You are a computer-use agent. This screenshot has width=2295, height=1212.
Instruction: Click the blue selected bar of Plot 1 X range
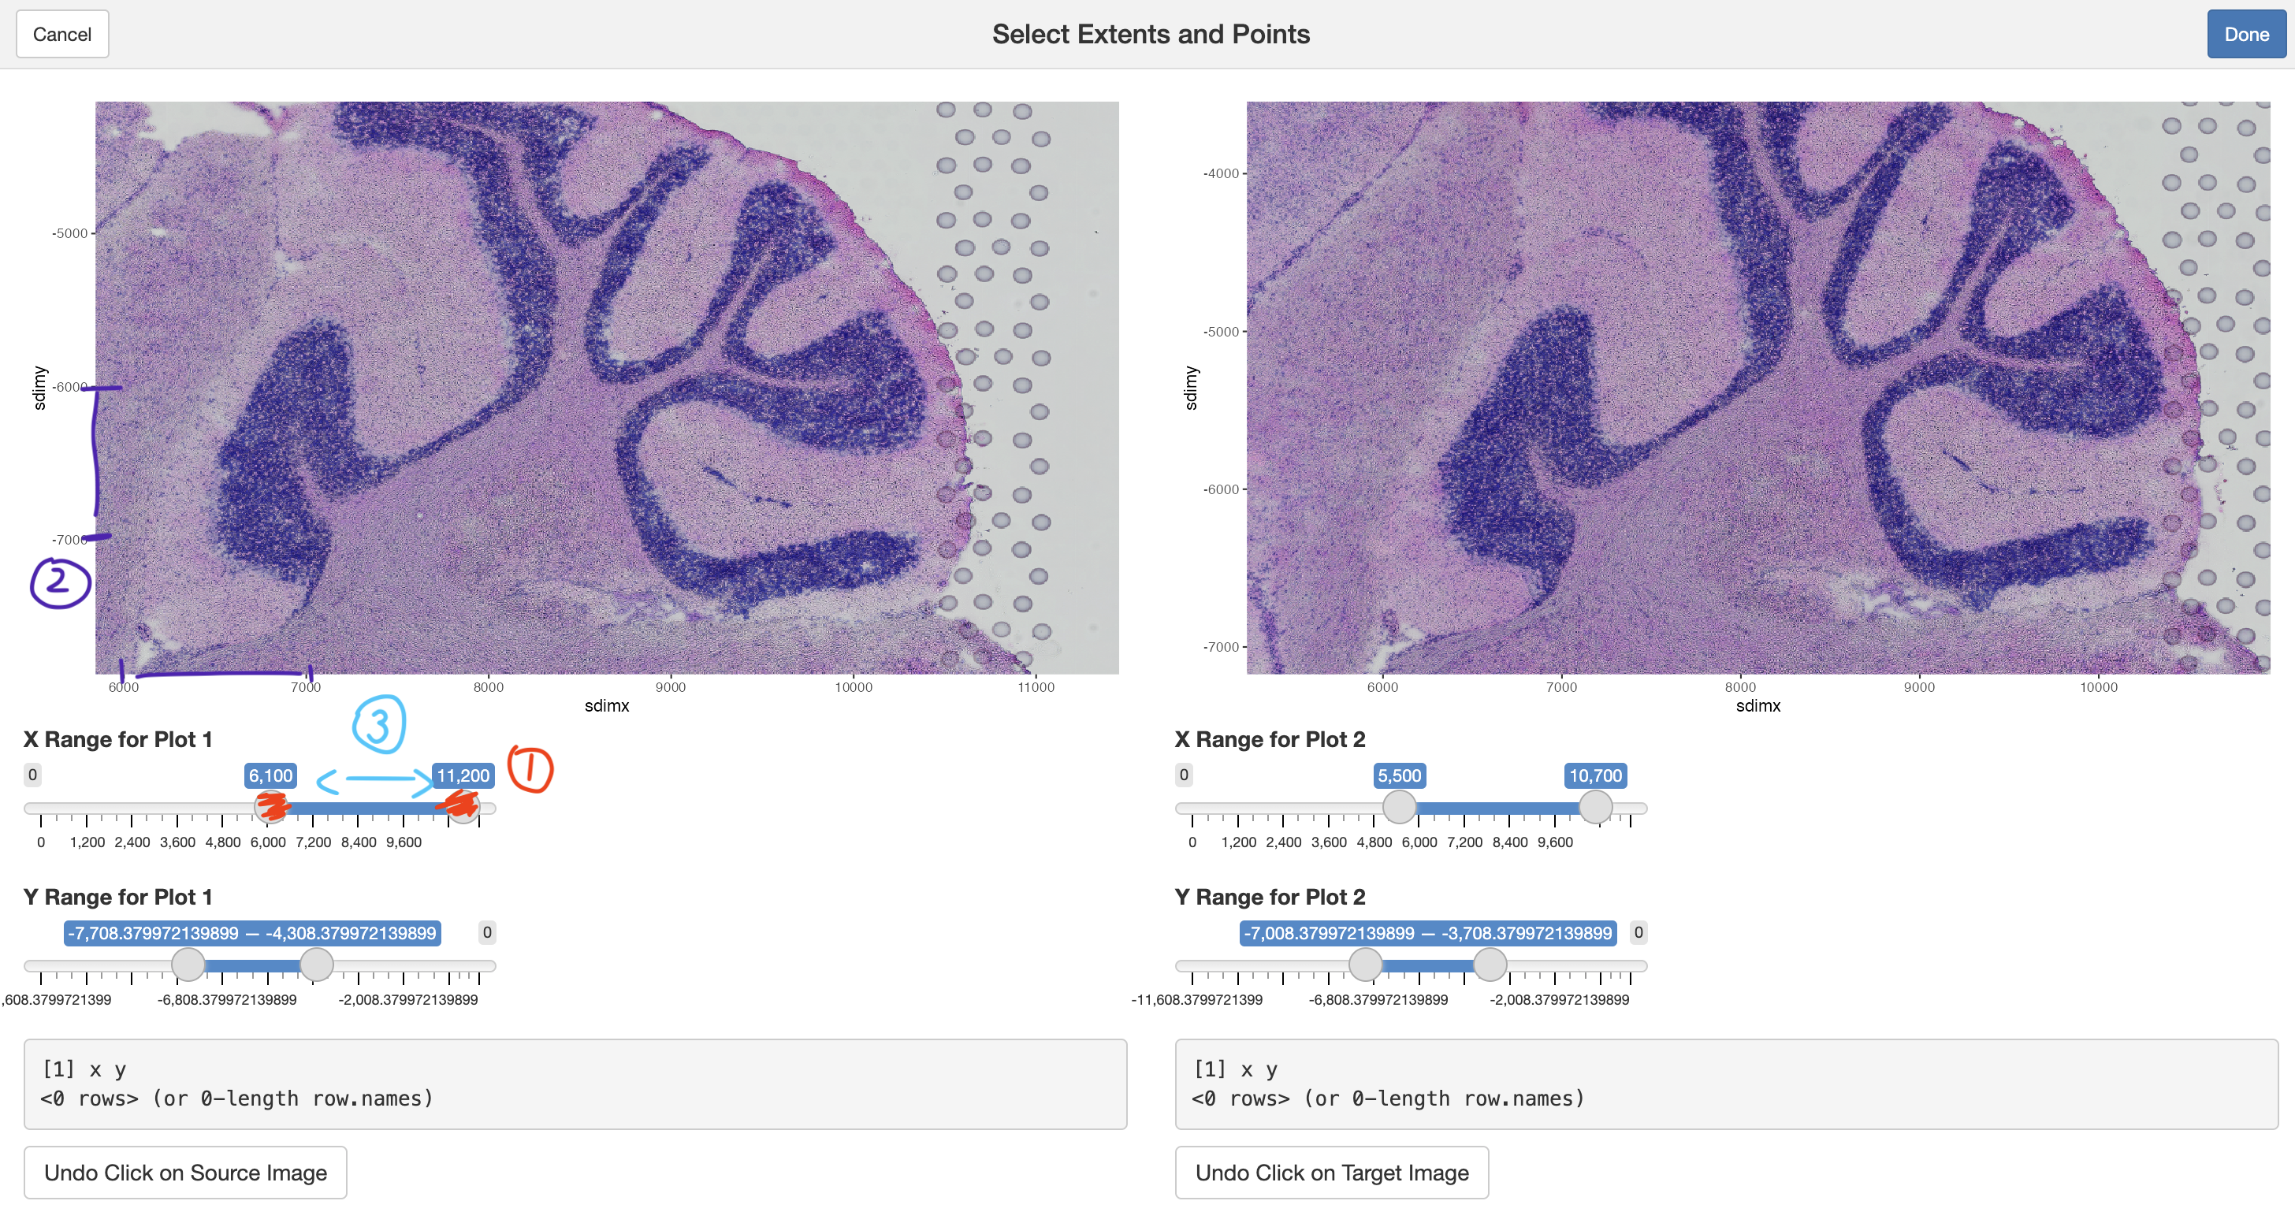365,809
